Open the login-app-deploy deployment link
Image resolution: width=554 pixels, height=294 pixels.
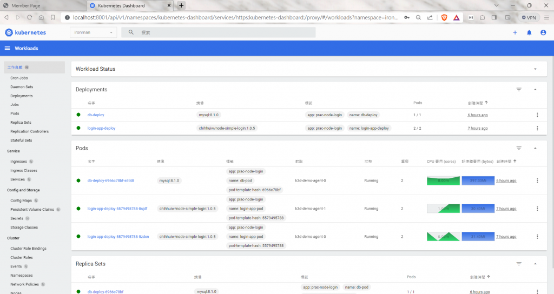pyautogui.click(x=101, y=129)
